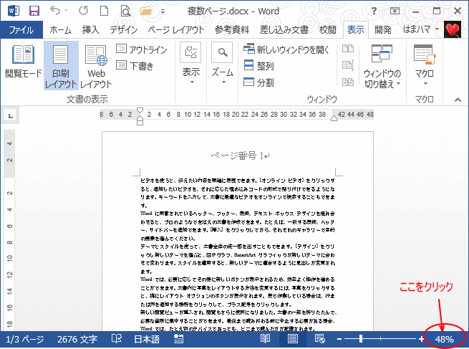The width and height of the screenshot is (469, 349).
Task: Open はまハマ account dropdown
Action: (x=421, y=29)
